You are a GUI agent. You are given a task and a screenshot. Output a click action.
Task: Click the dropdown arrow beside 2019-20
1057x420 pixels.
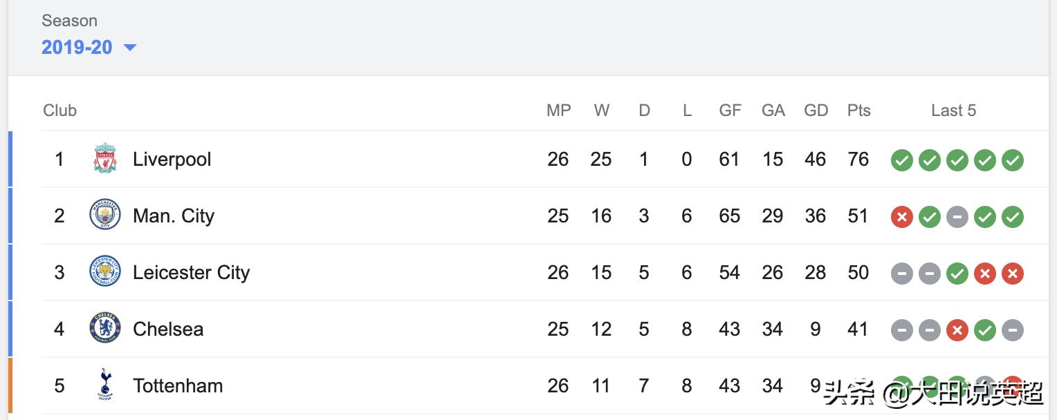129,48
